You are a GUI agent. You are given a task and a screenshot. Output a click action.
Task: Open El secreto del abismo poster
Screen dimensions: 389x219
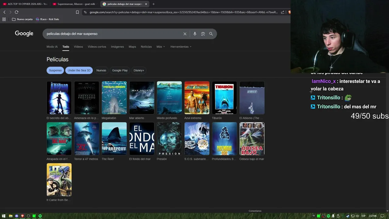pos(59,98)
